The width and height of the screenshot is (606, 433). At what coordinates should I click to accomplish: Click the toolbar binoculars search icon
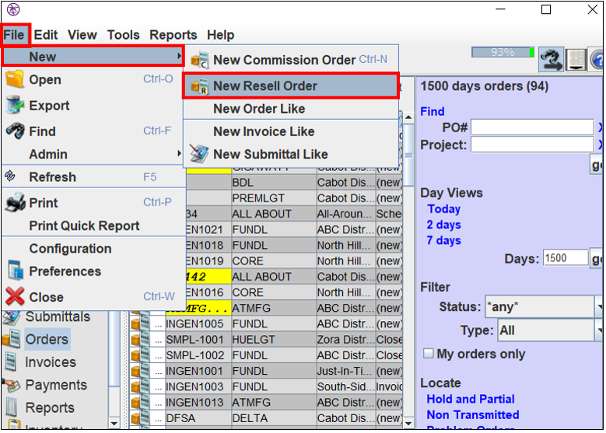(551, 61)
